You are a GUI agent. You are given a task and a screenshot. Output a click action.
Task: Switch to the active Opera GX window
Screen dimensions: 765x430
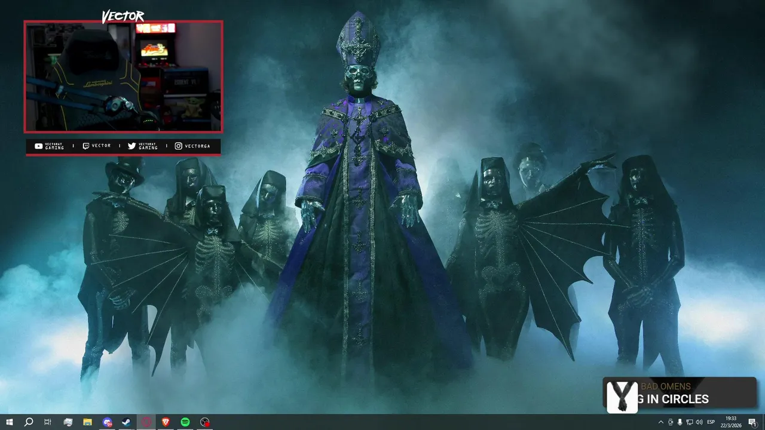146,422
